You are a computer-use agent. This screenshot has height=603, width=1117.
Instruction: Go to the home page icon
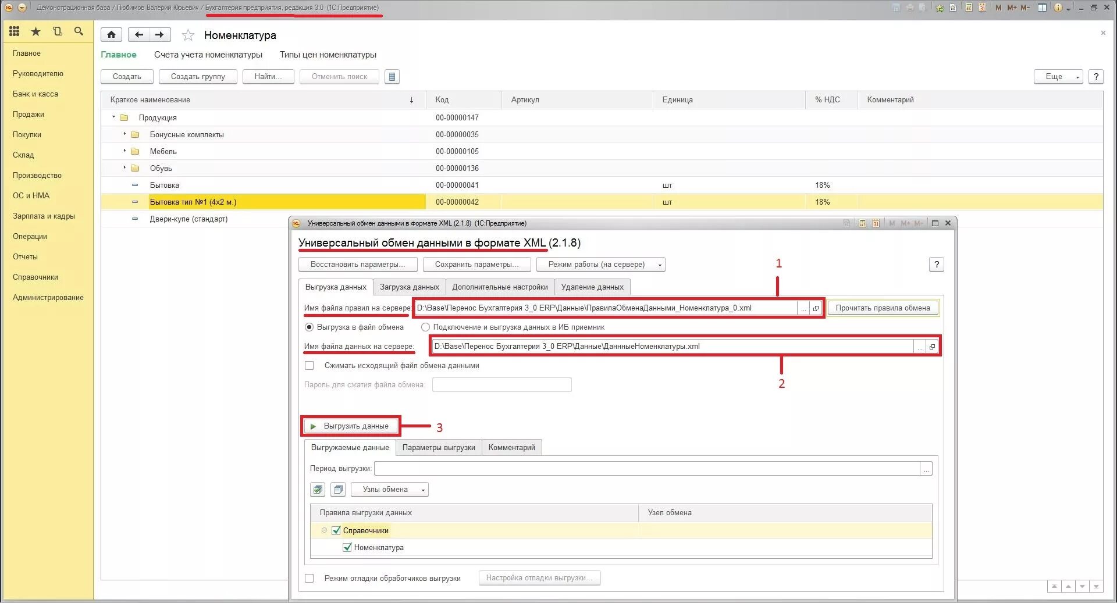point(111,35)
